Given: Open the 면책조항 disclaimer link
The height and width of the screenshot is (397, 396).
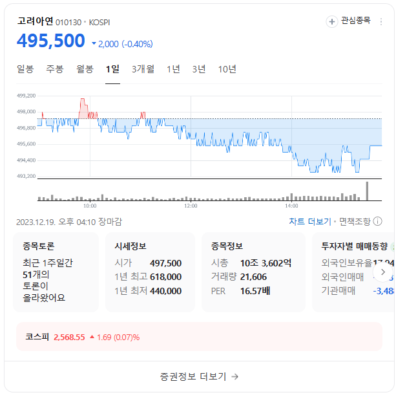Looking at the screenshot, I should [x=355, y=222].
